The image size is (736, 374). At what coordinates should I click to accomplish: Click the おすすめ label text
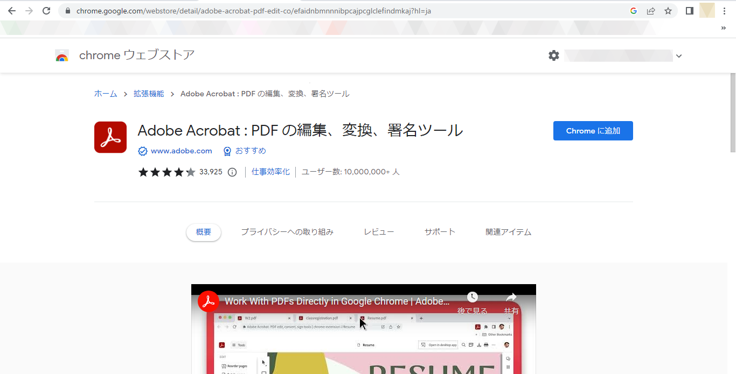tap(251, 151)
